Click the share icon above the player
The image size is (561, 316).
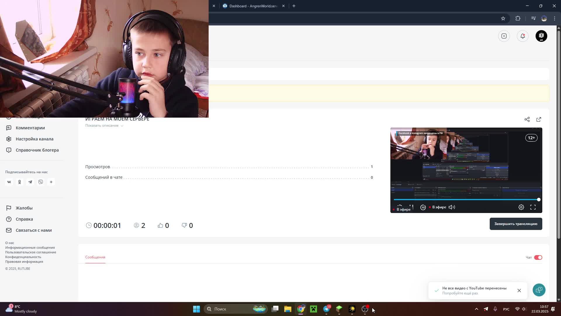pos(527,119)
